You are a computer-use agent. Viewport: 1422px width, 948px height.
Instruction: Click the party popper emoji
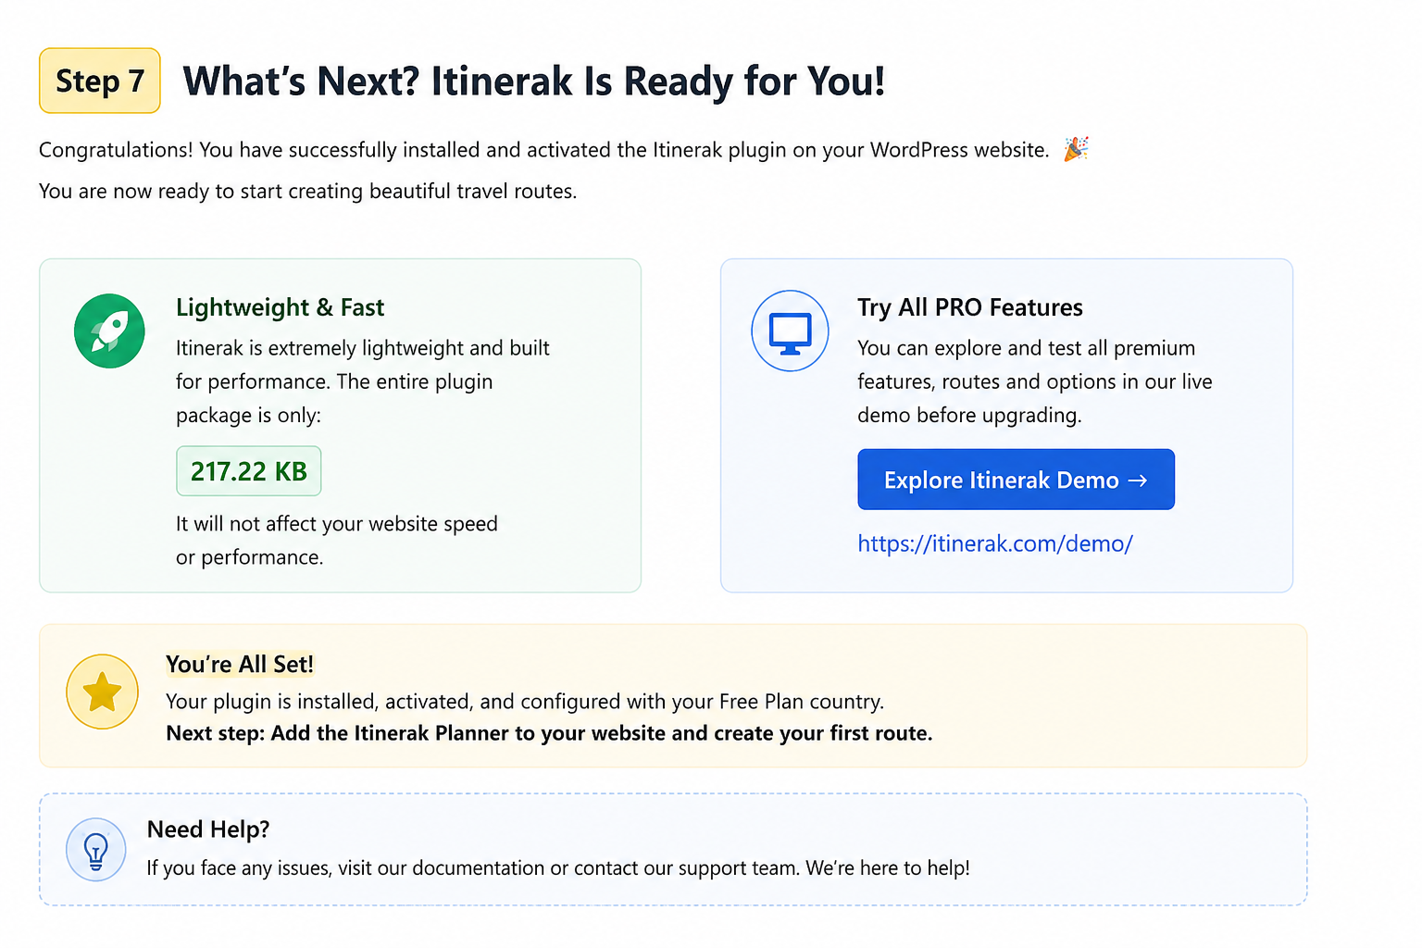pyautogui.click(x=1076, y=149)
